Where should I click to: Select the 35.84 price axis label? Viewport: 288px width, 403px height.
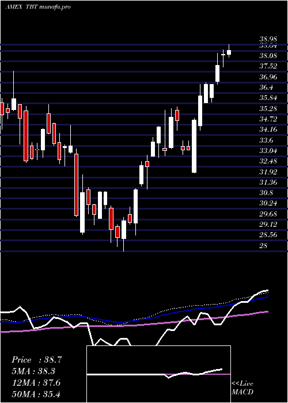coord(268,98)
